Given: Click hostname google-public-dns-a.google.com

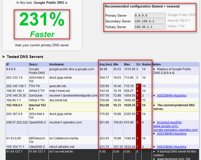Looking at the screenshot, I should (x=71, y=69).
